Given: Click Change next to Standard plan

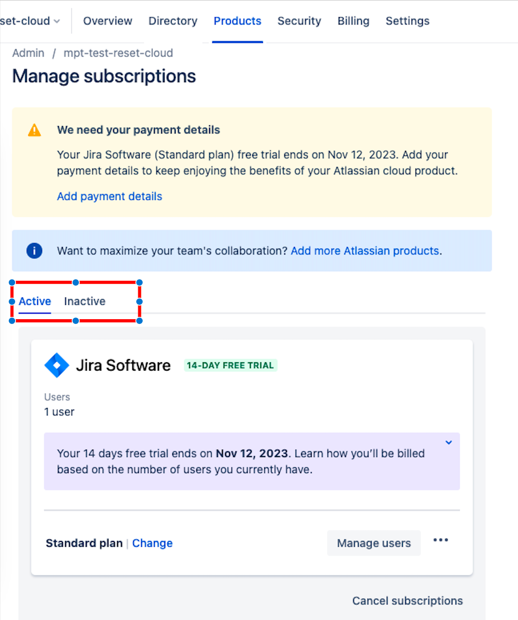Looking at the screenshot, I should coord(152,543).
